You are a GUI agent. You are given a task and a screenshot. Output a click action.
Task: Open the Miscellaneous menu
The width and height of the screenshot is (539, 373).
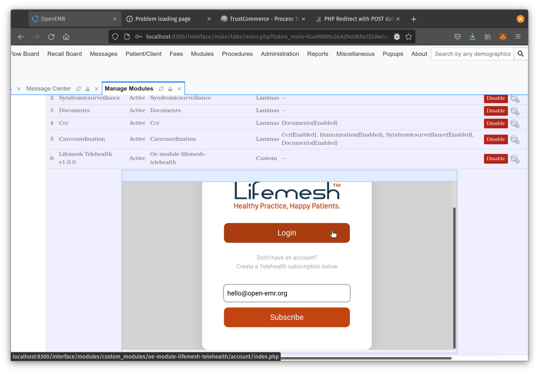pos(355,54)
